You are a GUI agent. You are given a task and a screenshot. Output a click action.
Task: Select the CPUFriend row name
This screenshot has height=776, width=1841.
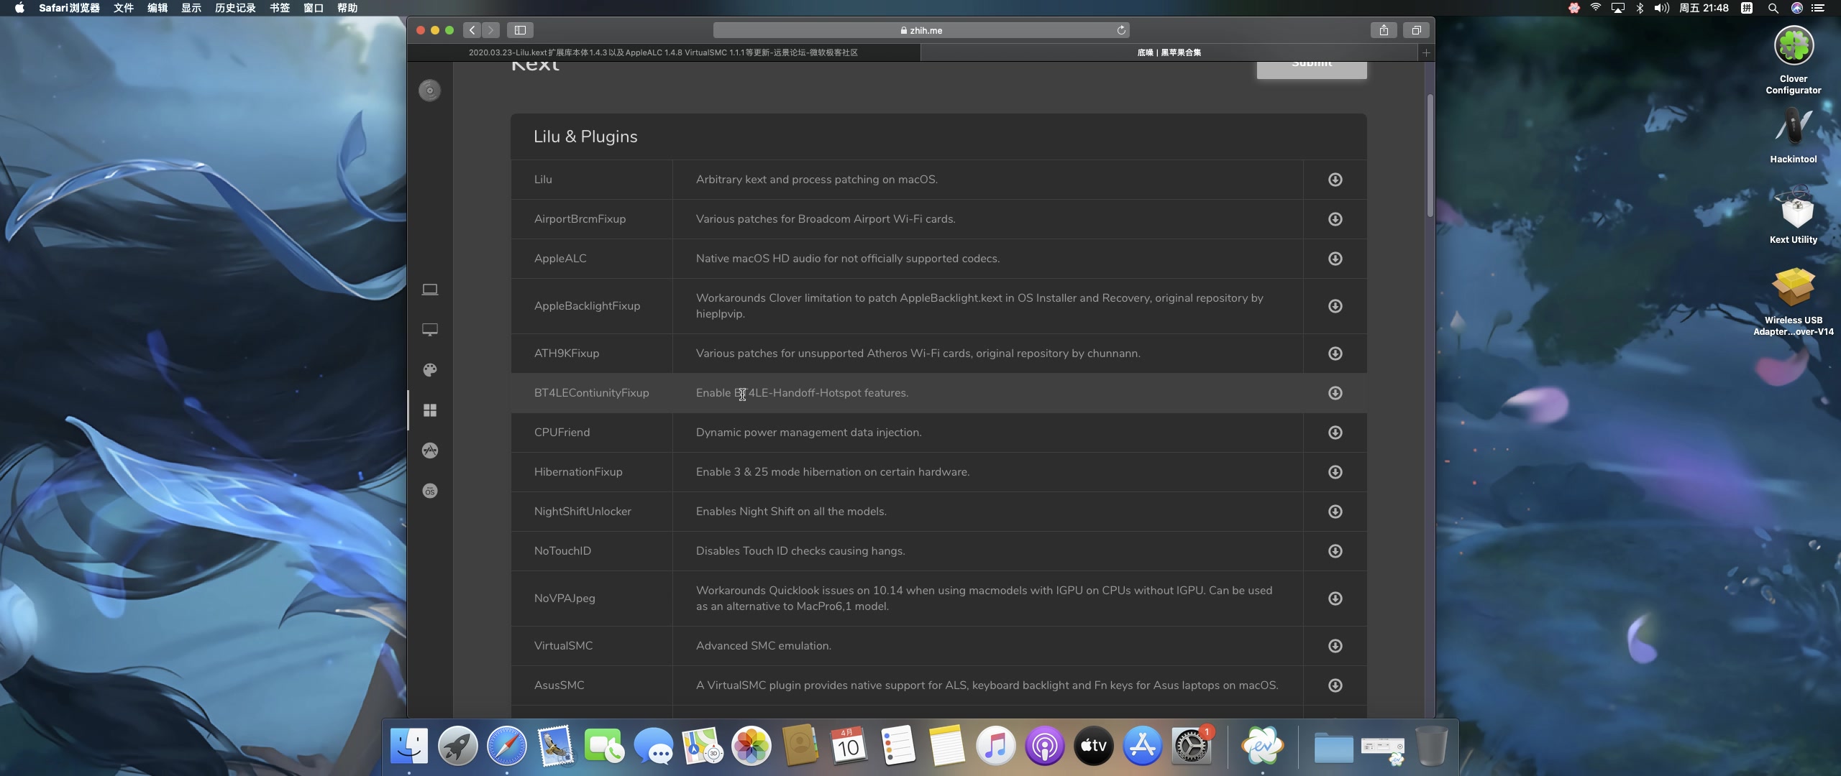tap(562, 433)
